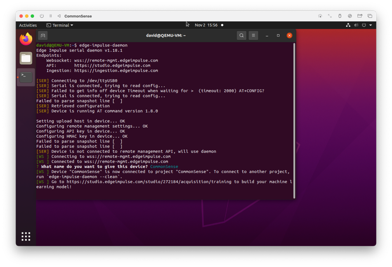Click the 'CommonSense' VM window title
The height and width of the screenshot is (267, 392).
pos(78,16)
